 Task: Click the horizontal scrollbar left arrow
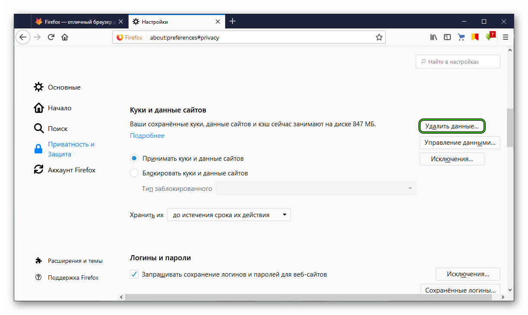tap(122, 297)
